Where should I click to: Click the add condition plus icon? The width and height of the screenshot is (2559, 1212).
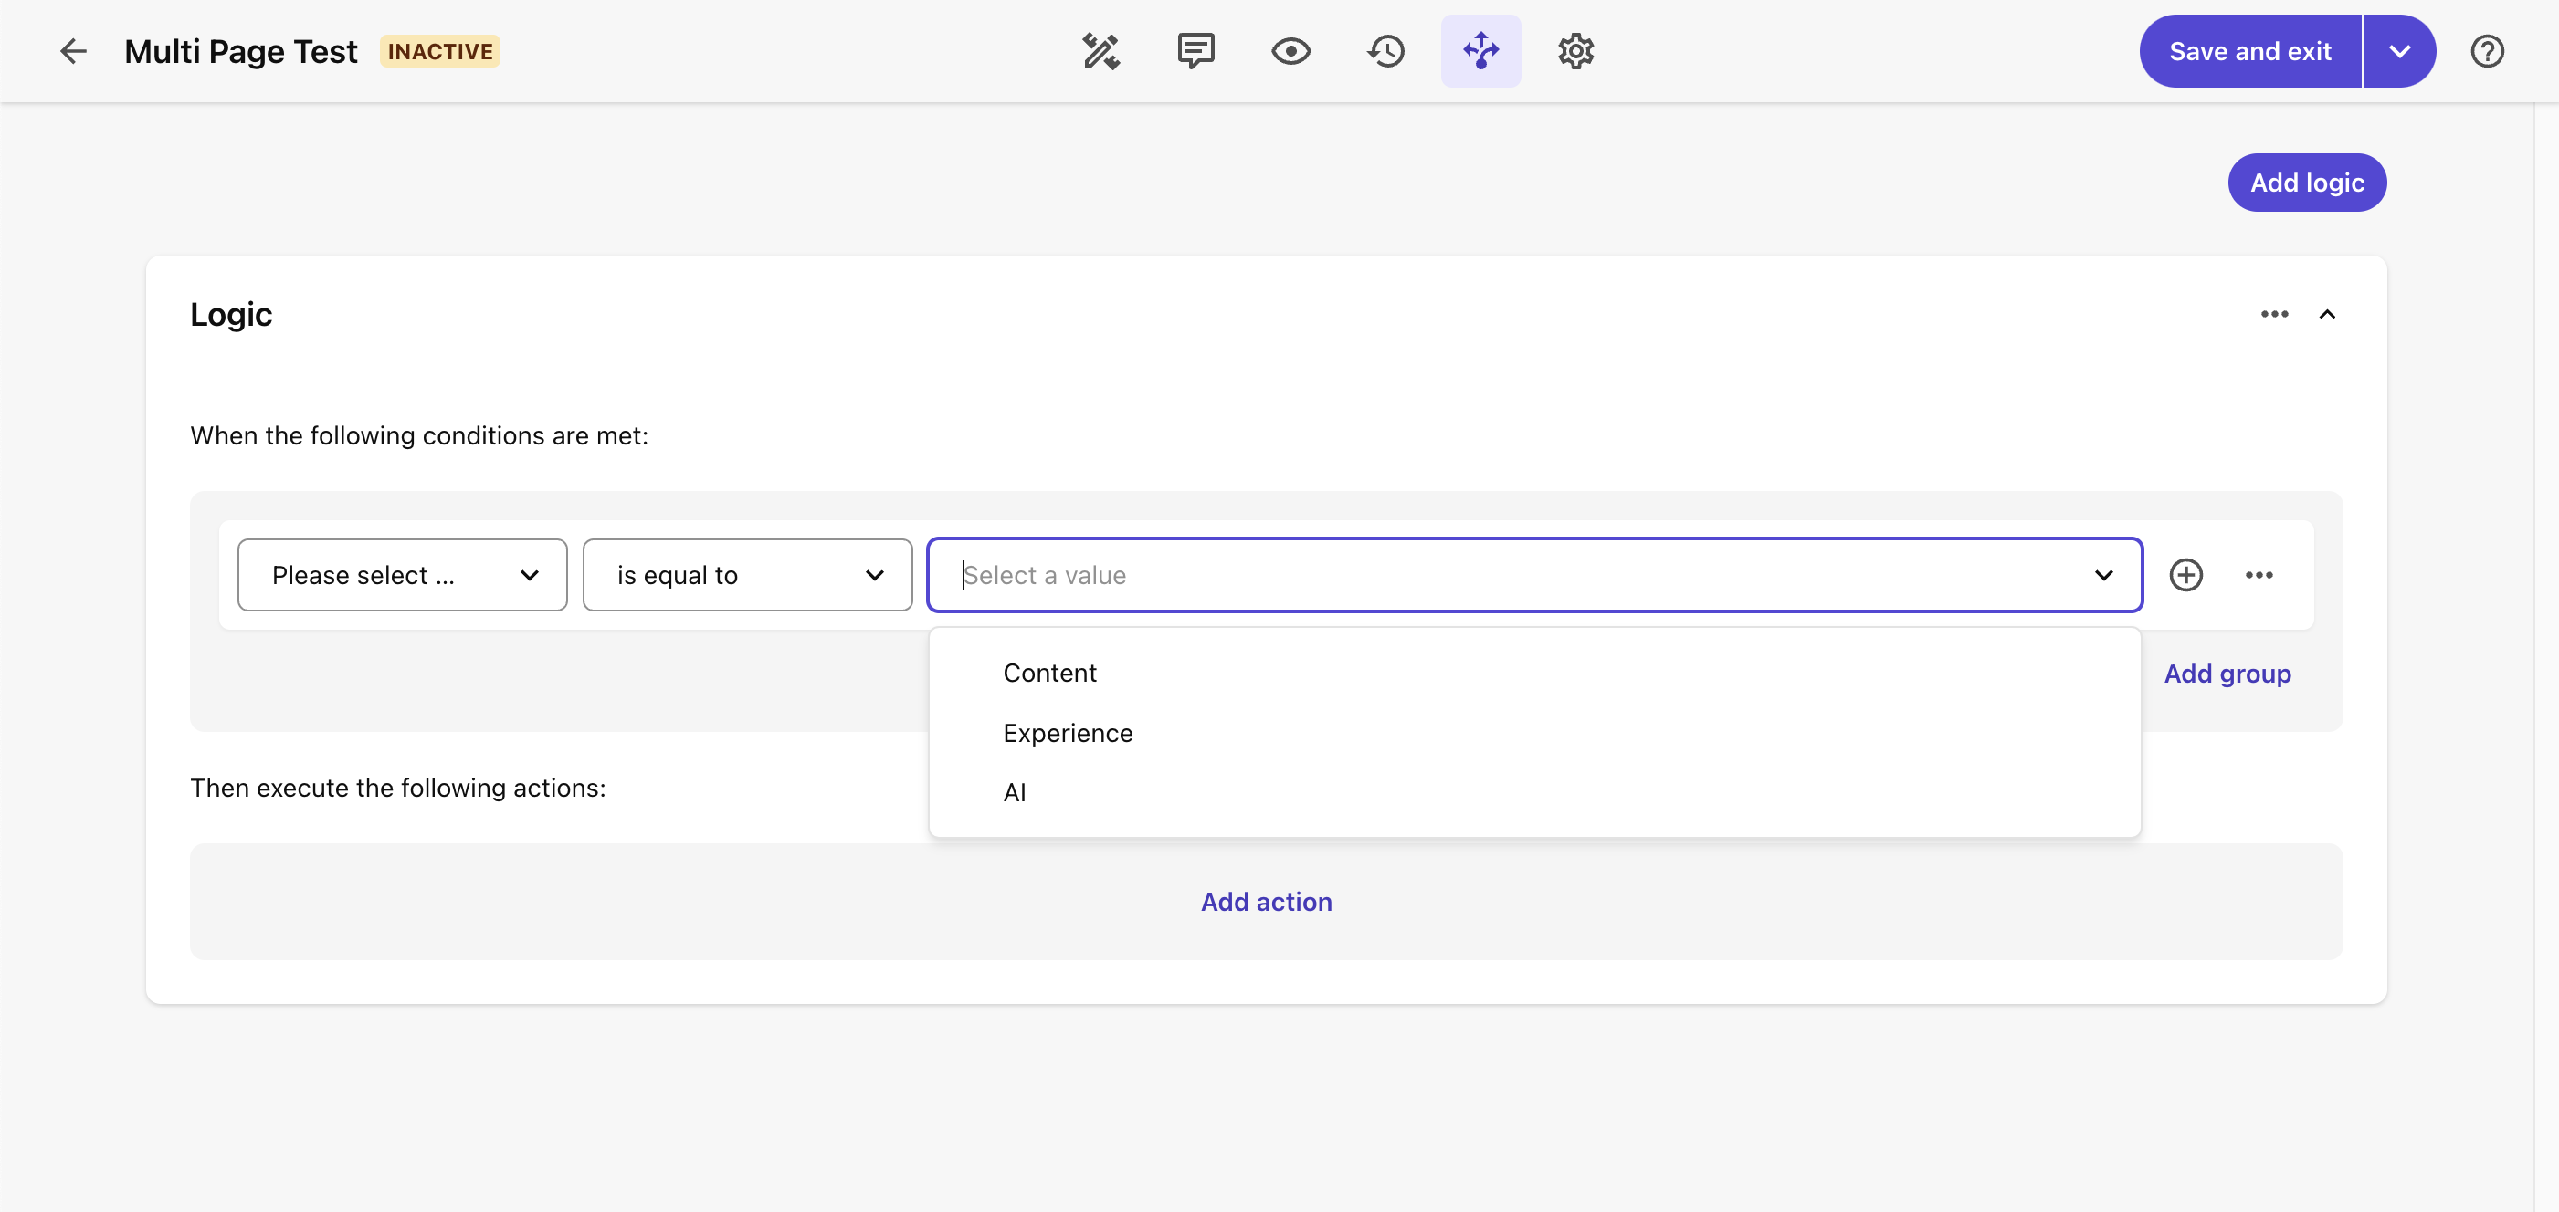click(2187, 574)
